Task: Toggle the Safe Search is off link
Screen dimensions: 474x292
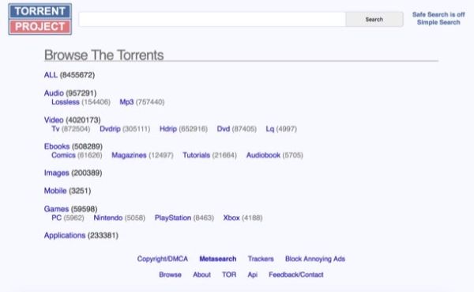Action: click(438, 14)
